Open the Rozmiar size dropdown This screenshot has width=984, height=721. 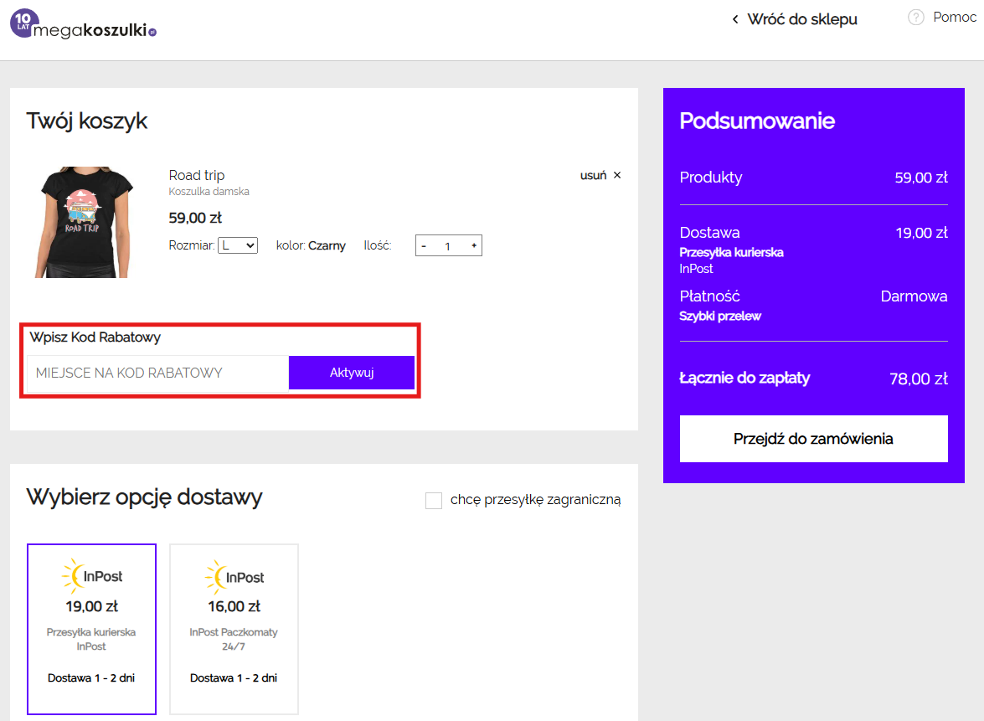tap(238, 245)
